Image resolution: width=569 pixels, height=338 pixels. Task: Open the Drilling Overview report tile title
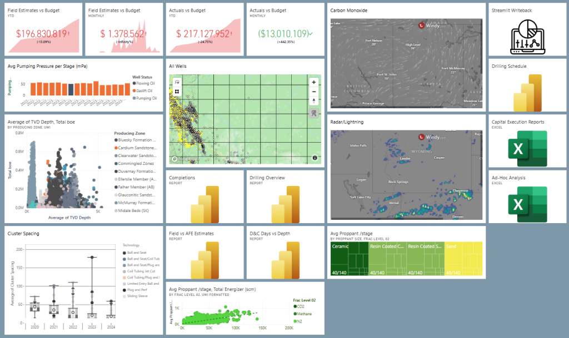pyautogui.click(x=267, y=178)
